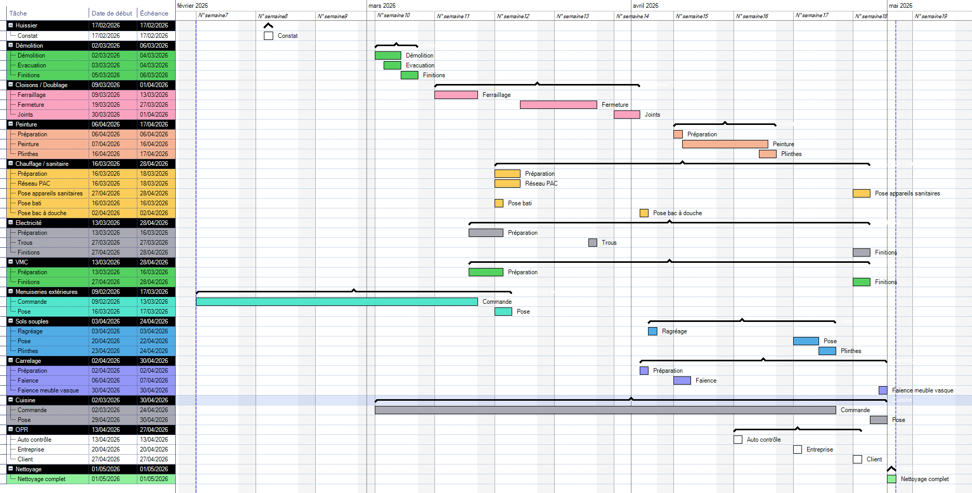Select the Constat task row
972x493 pixels.
pos(91,36)
